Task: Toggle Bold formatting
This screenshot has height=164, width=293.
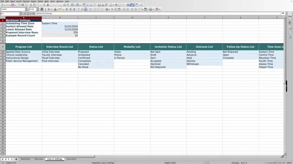Action: click(42, 9)
